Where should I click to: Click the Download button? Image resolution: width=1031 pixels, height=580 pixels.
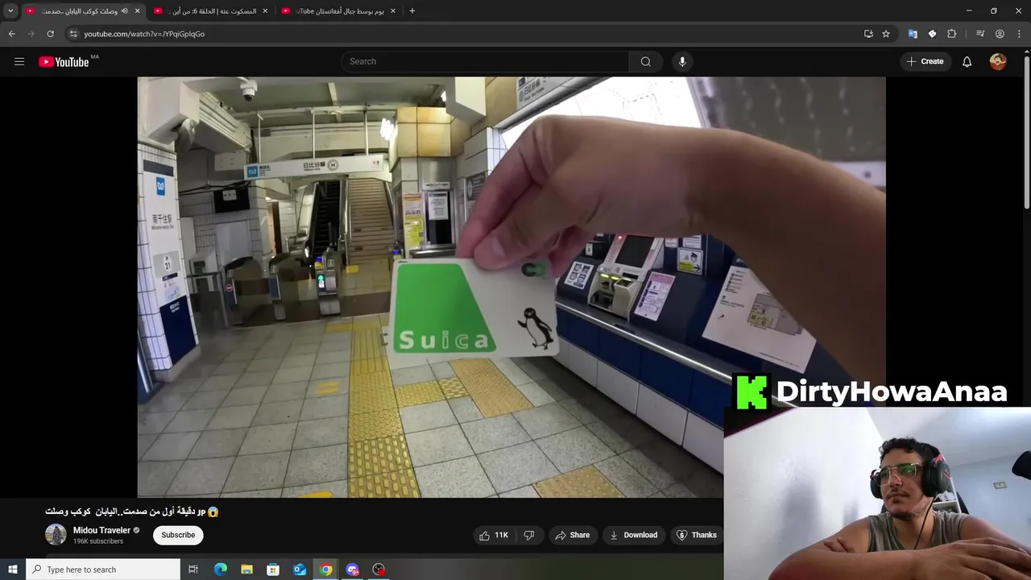(634, 535)
